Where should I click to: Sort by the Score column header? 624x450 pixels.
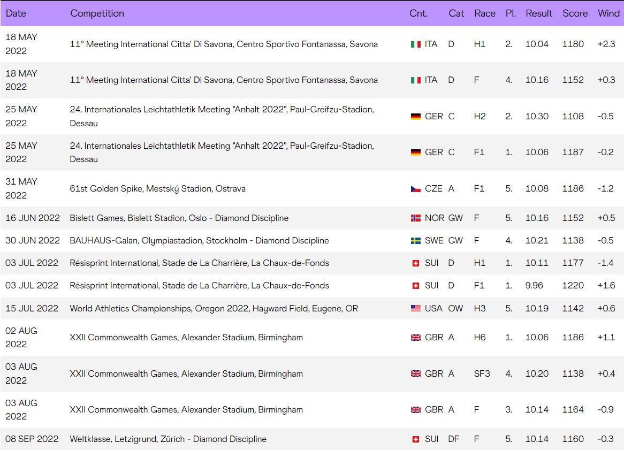point(575,13)
